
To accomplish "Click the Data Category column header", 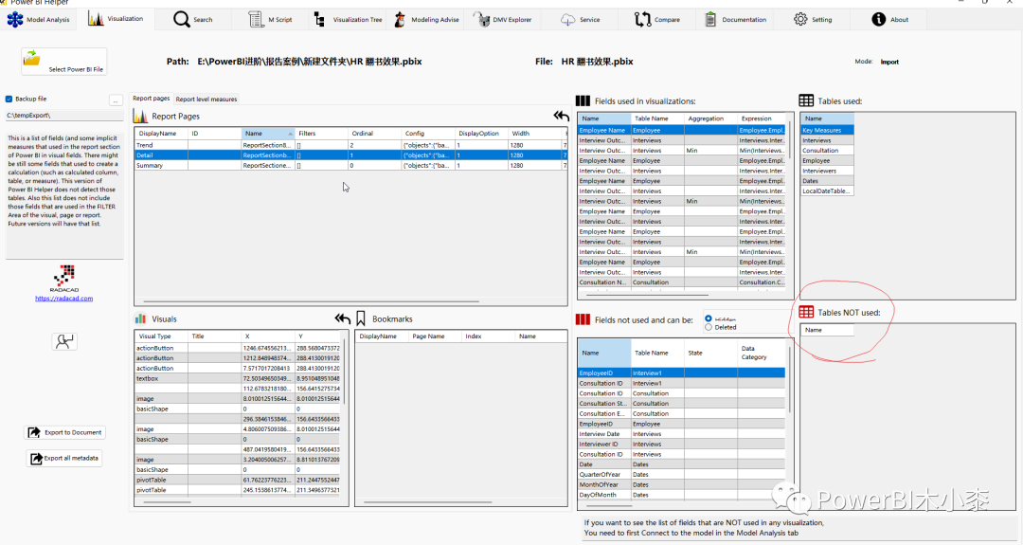I will pyautogui.click(x=762, y=354).
